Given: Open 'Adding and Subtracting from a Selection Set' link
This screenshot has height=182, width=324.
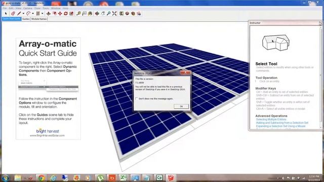Looking at the screenshot, I should (x=282, y=122).
